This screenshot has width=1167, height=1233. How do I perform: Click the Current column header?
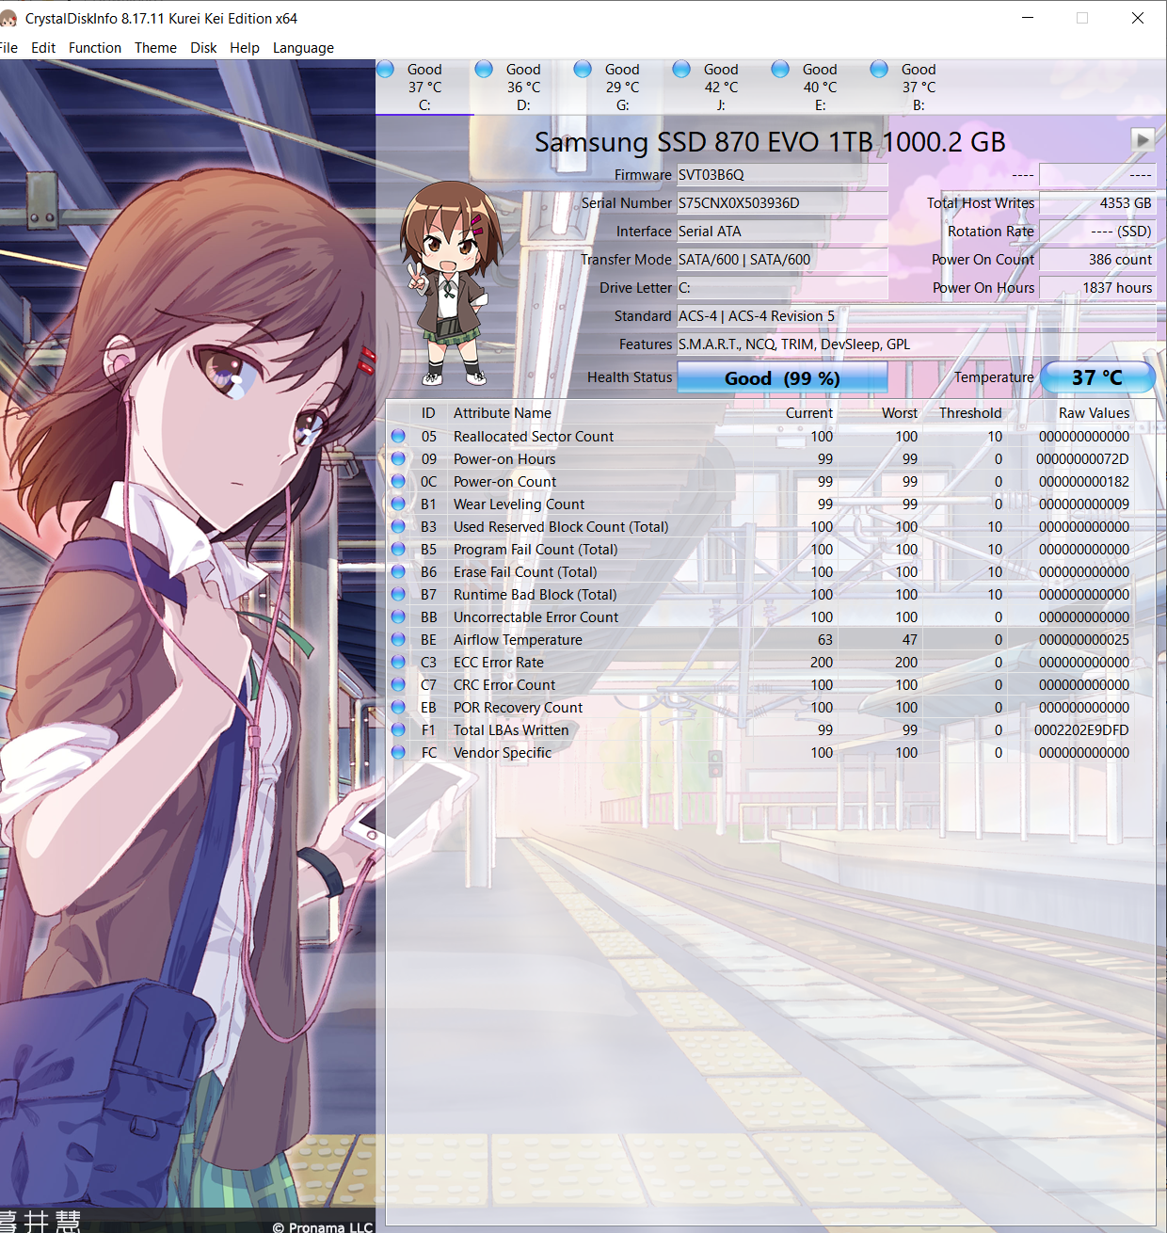coord(809,413)
